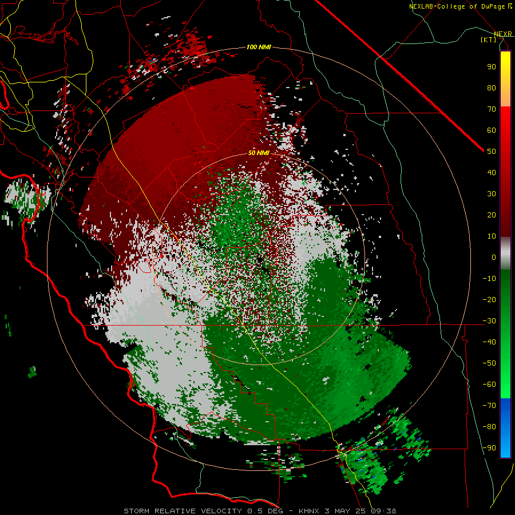Click the 30 value on velocity scale

[492, 194]
